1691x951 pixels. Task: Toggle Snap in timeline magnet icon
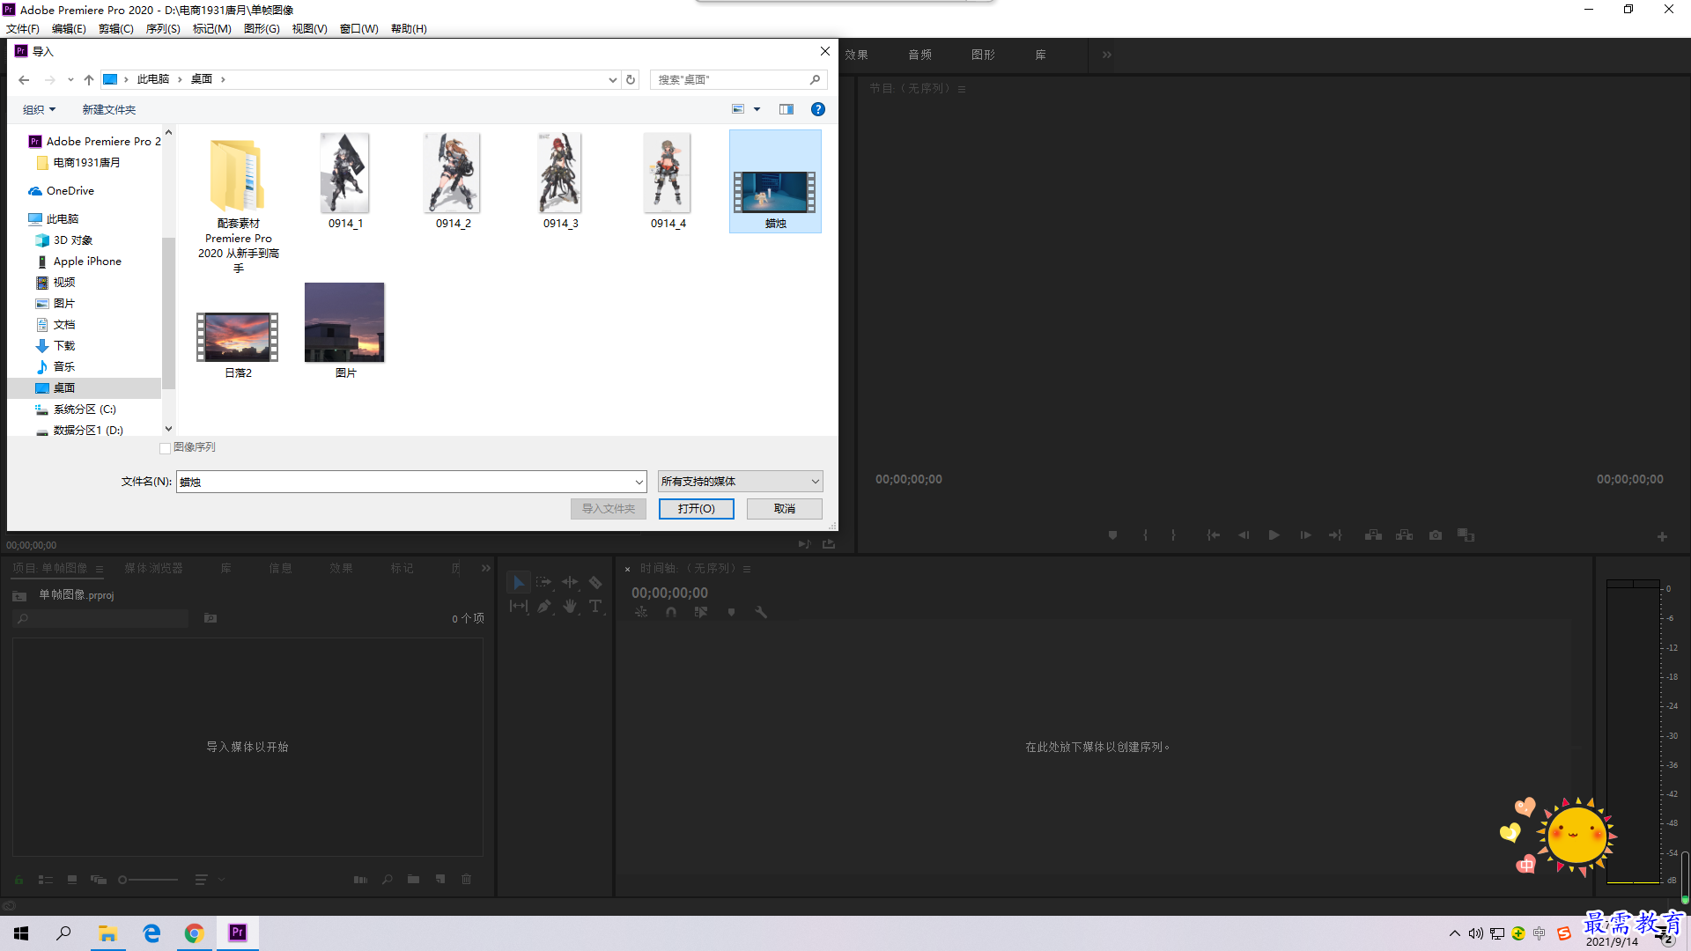(671, 612)
